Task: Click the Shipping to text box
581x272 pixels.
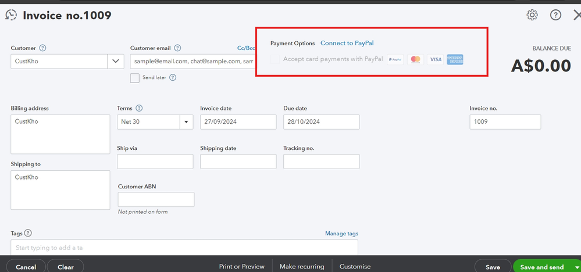Action: [60, 190]
